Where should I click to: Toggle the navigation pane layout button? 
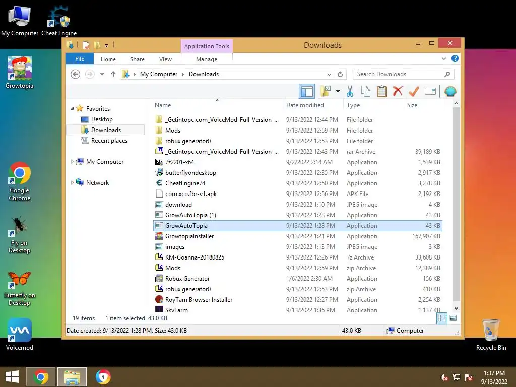tap(307, 91)
